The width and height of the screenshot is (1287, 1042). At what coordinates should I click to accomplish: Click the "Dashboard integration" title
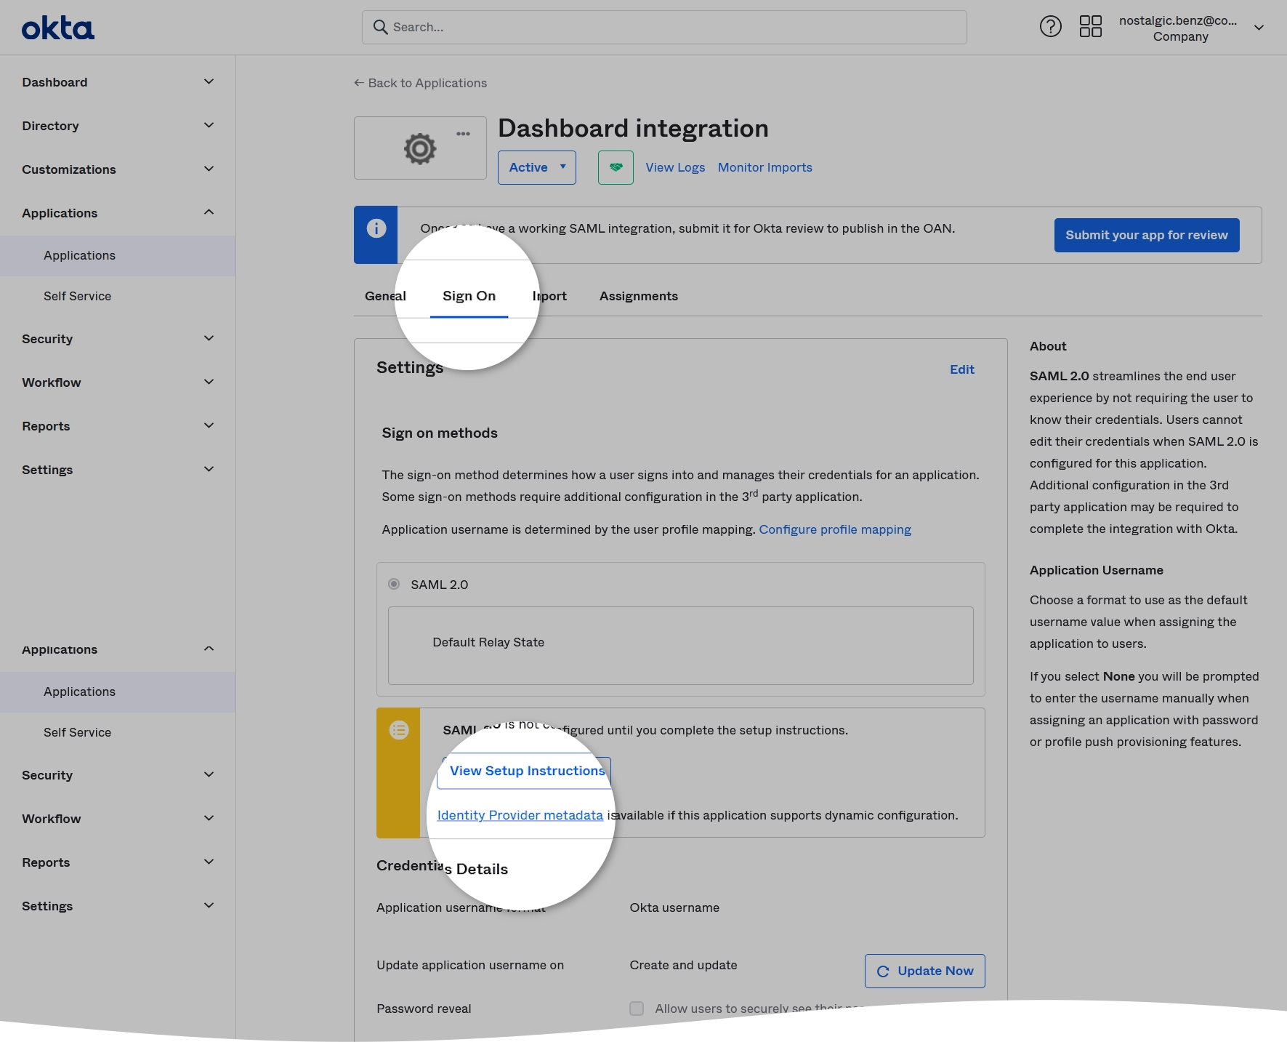pos(633,128)
